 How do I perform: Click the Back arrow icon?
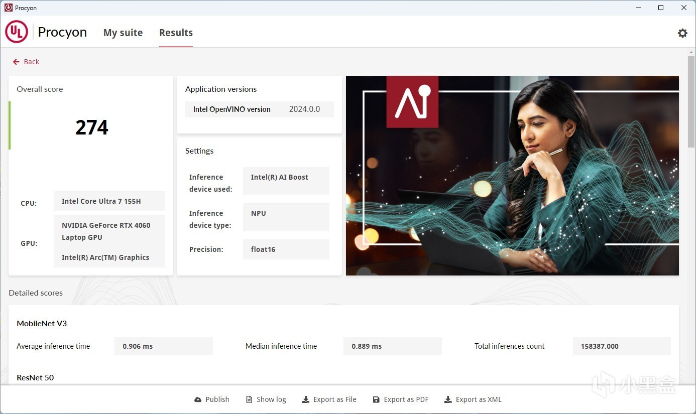tap(16, 62)
